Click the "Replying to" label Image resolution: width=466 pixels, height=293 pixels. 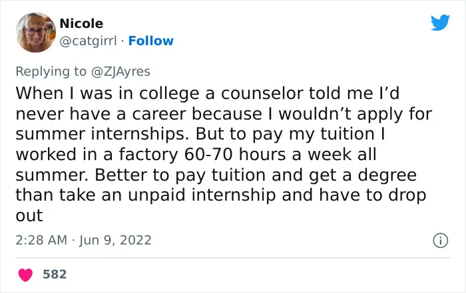(x=51, y=72)
